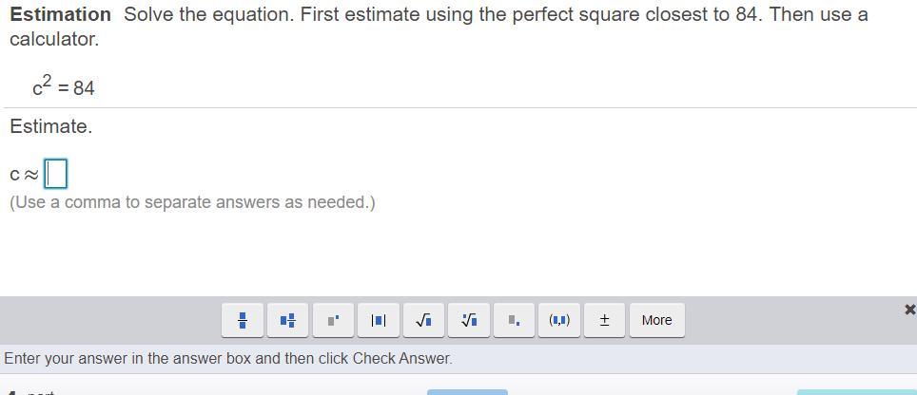Click the 'Estimate.' instruction text

coord(51,126)
